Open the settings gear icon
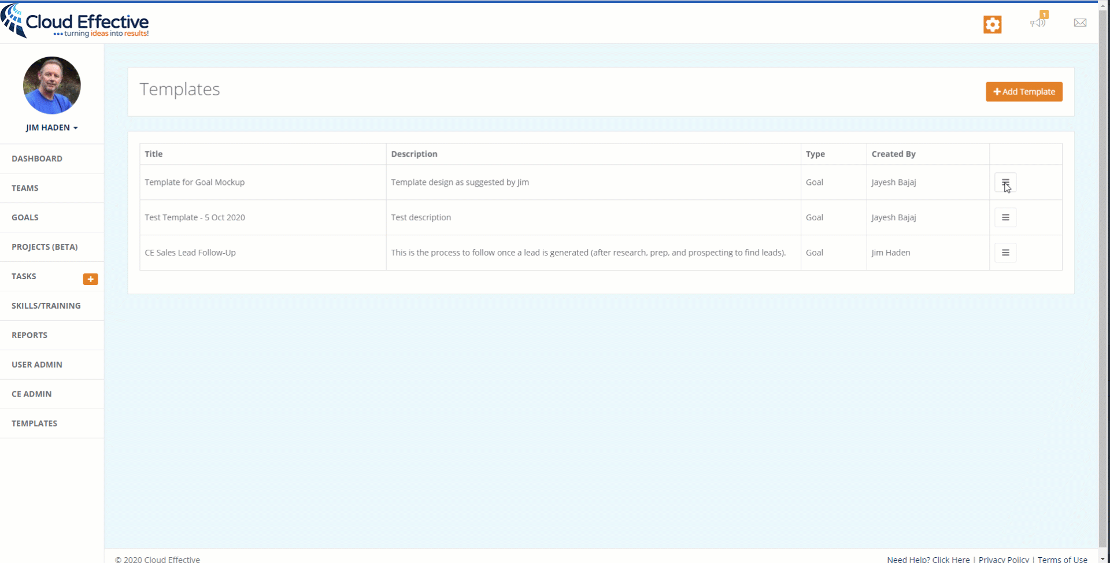Image resolution: width=1110 pixels, height=563 pixels. [992, 24]
